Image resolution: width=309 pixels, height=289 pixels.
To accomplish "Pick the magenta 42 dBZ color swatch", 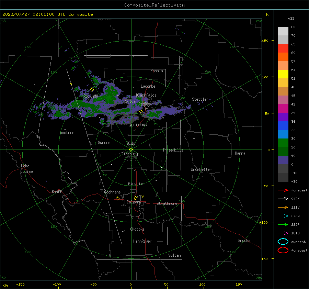I will (x=283, y=108).
